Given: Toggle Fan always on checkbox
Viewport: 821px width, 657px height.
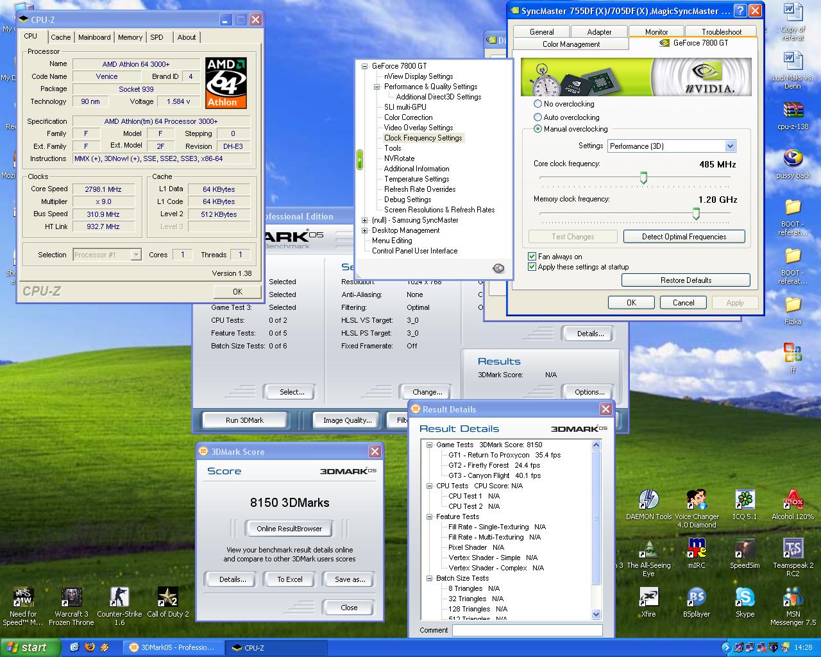Looking at the screenshot, I should pos(532,256).
